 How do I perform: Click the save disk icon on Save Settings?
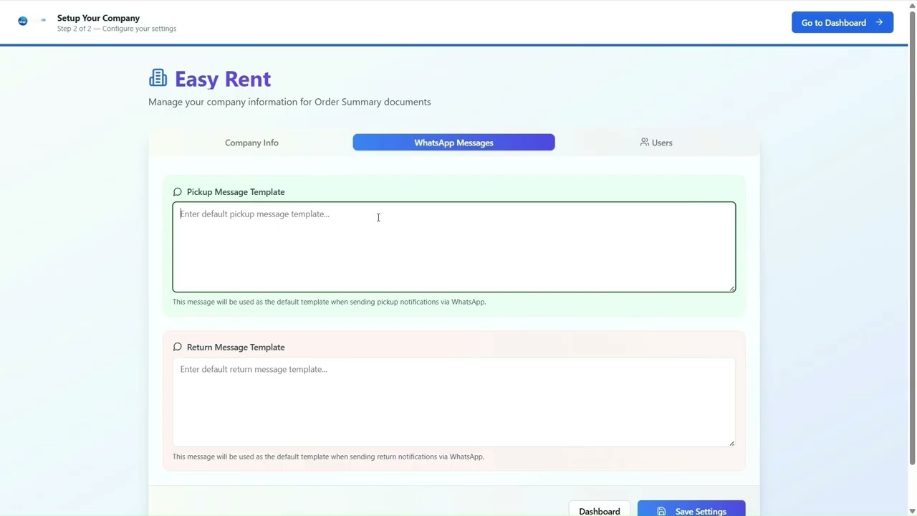point(661,511)
